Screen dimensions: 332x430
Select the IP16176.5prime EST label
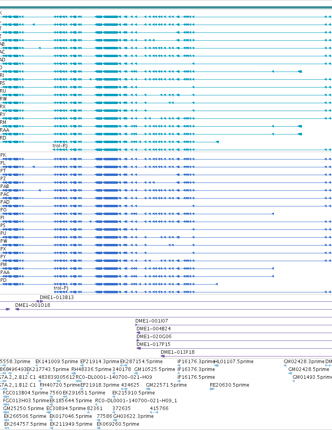click(196, 377)
